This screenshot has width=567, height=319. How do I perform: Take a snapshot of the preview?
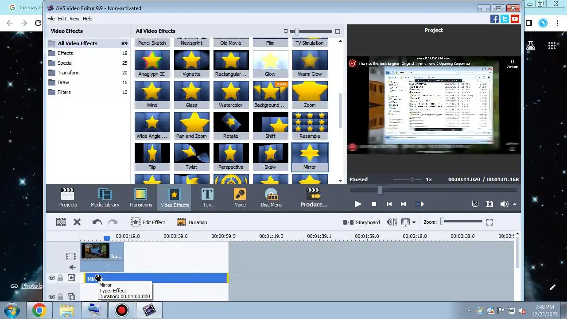click(489, 204)
